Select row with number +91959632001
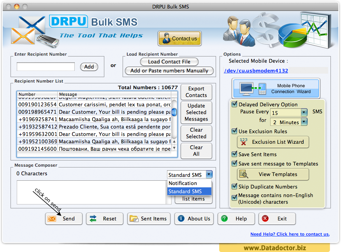The image size is (341, 252). [x=94, y=134]
